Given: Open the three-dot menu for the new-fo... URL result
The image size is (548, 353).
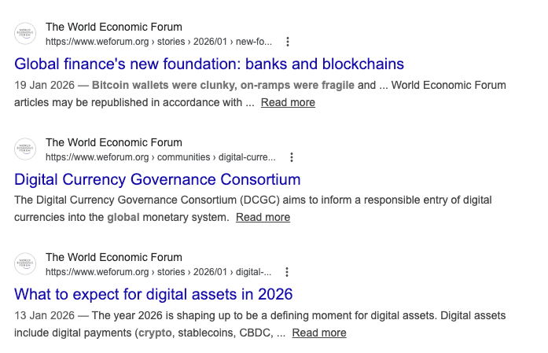Looking at the screenshot, I should point(288,42).
